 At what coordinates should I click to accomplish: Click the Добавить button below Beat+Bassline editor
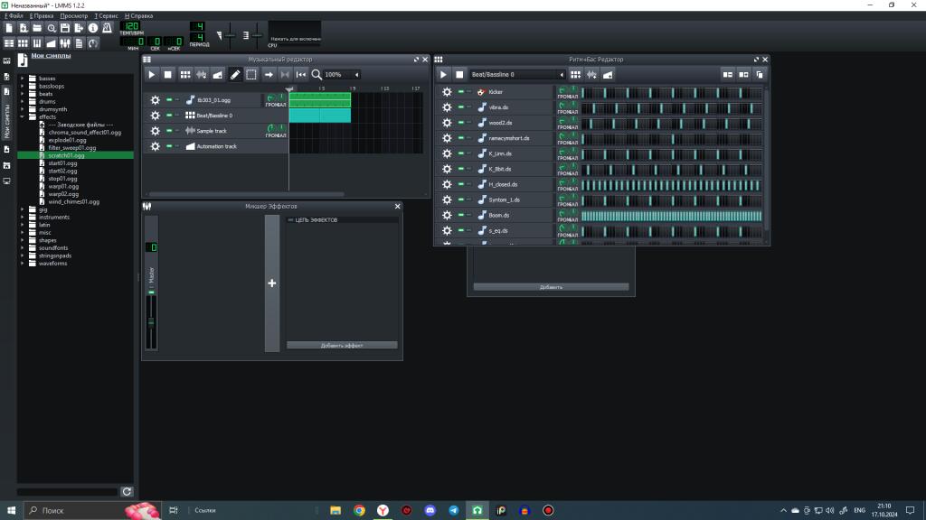pyautogui.click(x=551, y=287)
